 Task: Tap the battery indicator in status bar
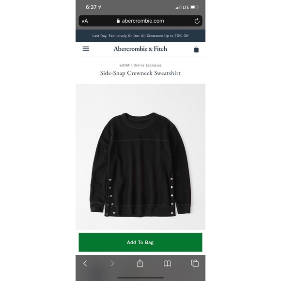tap(194, 7)
